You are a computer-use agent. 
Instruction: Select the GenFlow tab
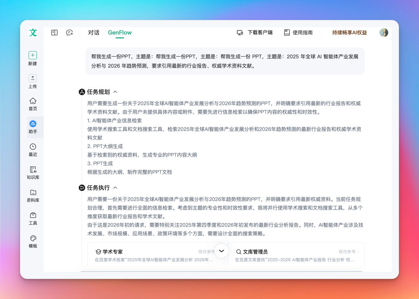click(x=119, y=33)
